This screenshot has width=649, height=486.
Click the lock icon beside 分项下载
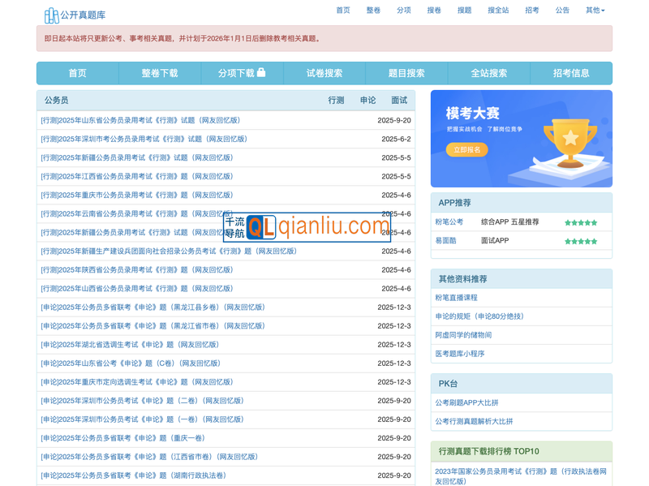(x=261, y=73)
